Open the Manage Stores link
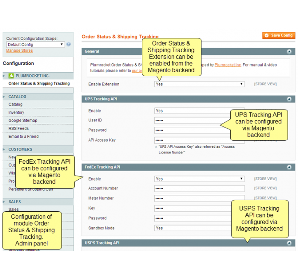 point(19,50)
